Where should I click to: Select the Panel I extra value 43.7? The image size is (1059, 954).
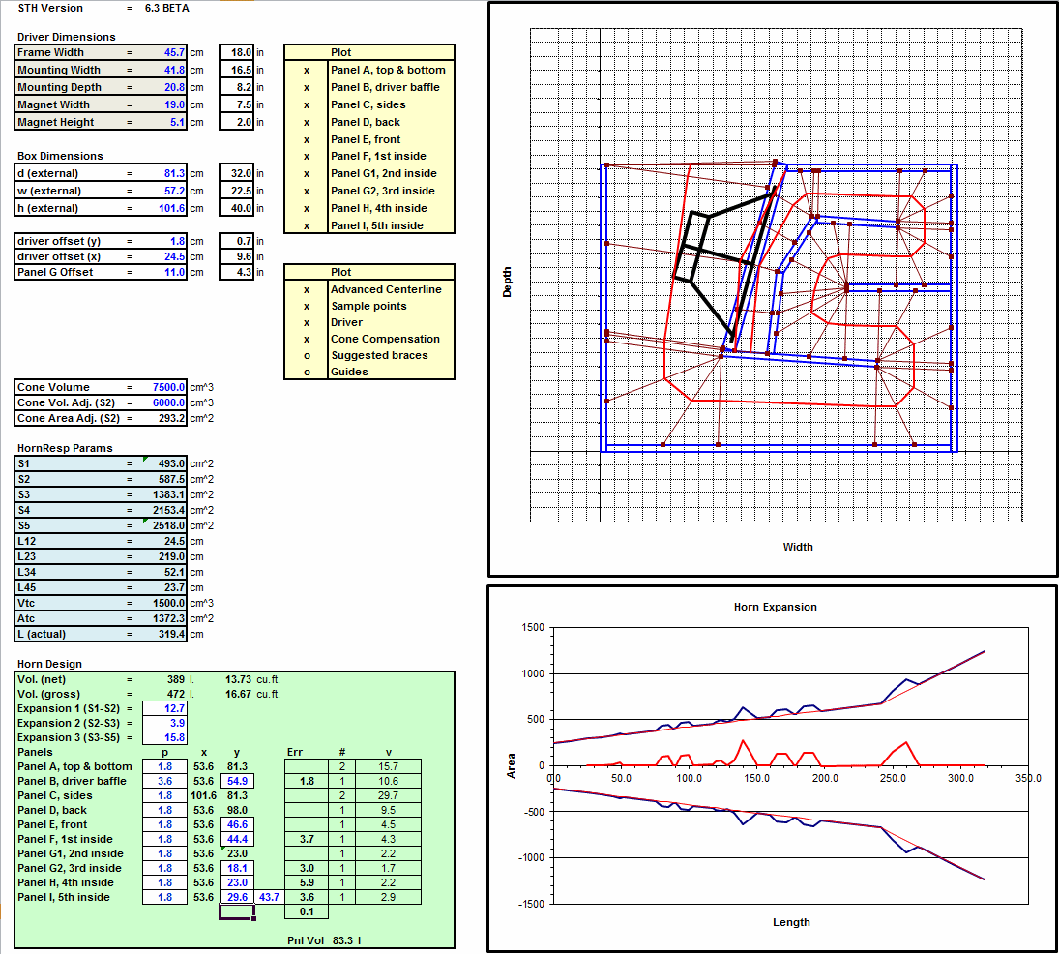[269, 897]
